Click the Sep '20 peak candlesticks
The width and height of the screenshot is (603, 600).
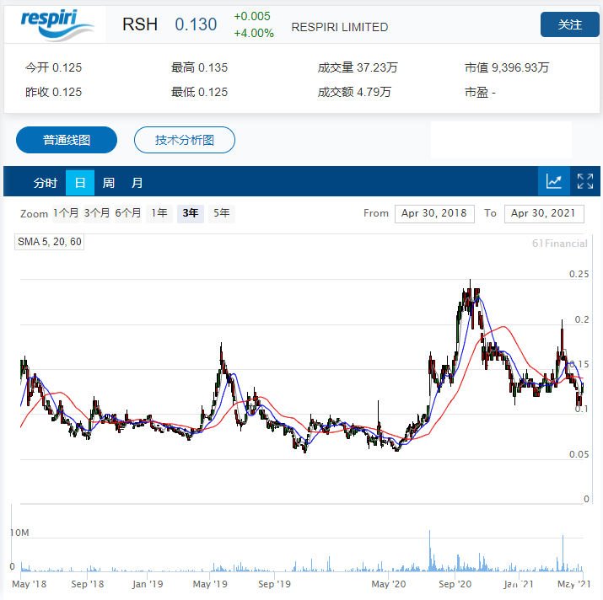tap(470, 302)
